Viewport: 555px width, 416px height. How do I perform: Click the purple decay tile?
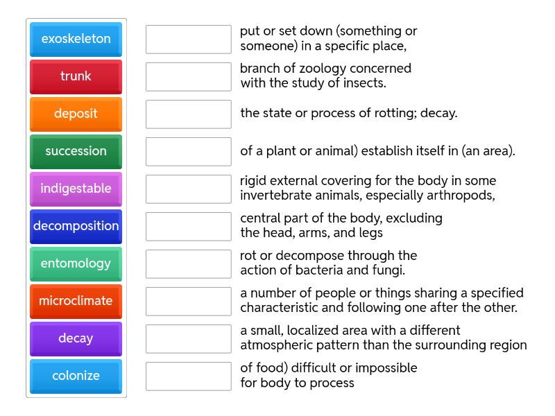tap(76, 338)
